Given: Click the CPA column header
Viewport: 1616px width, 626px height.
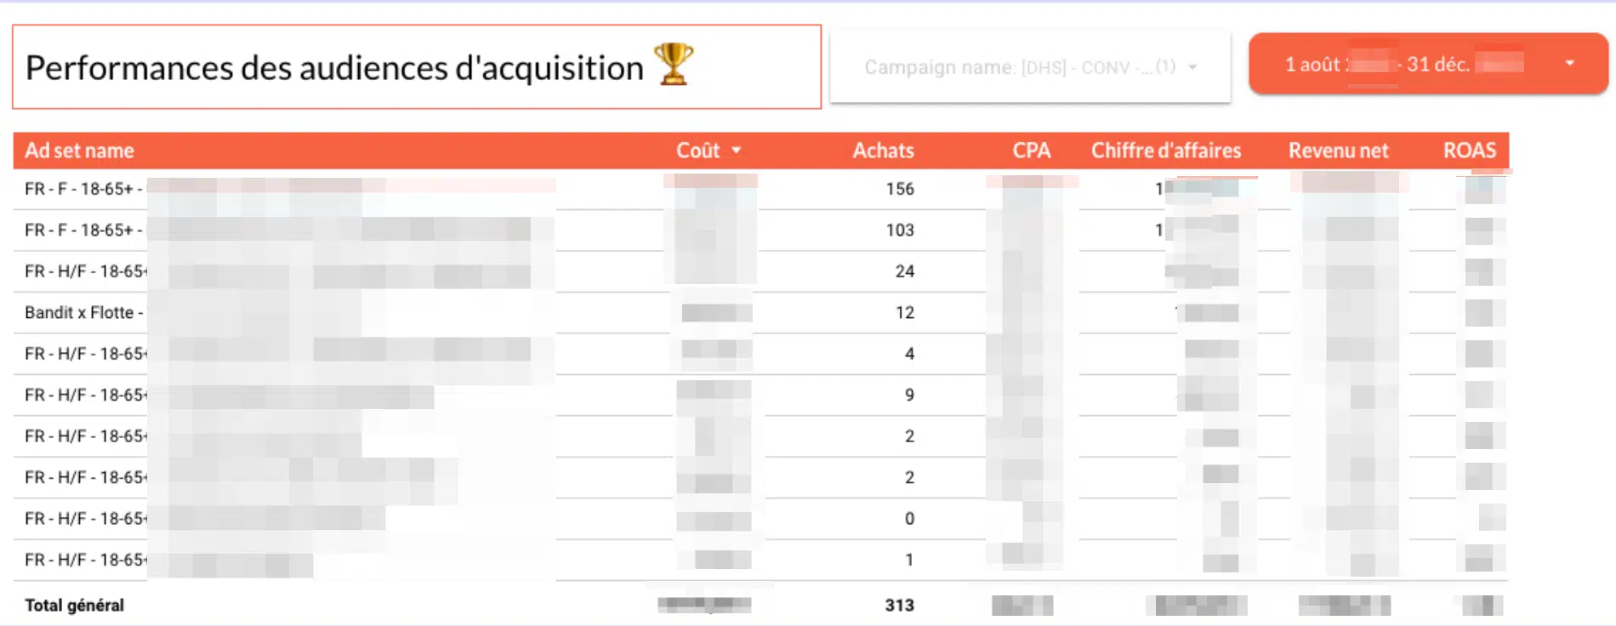Looking at the screenshot, I should (1031, 151).
